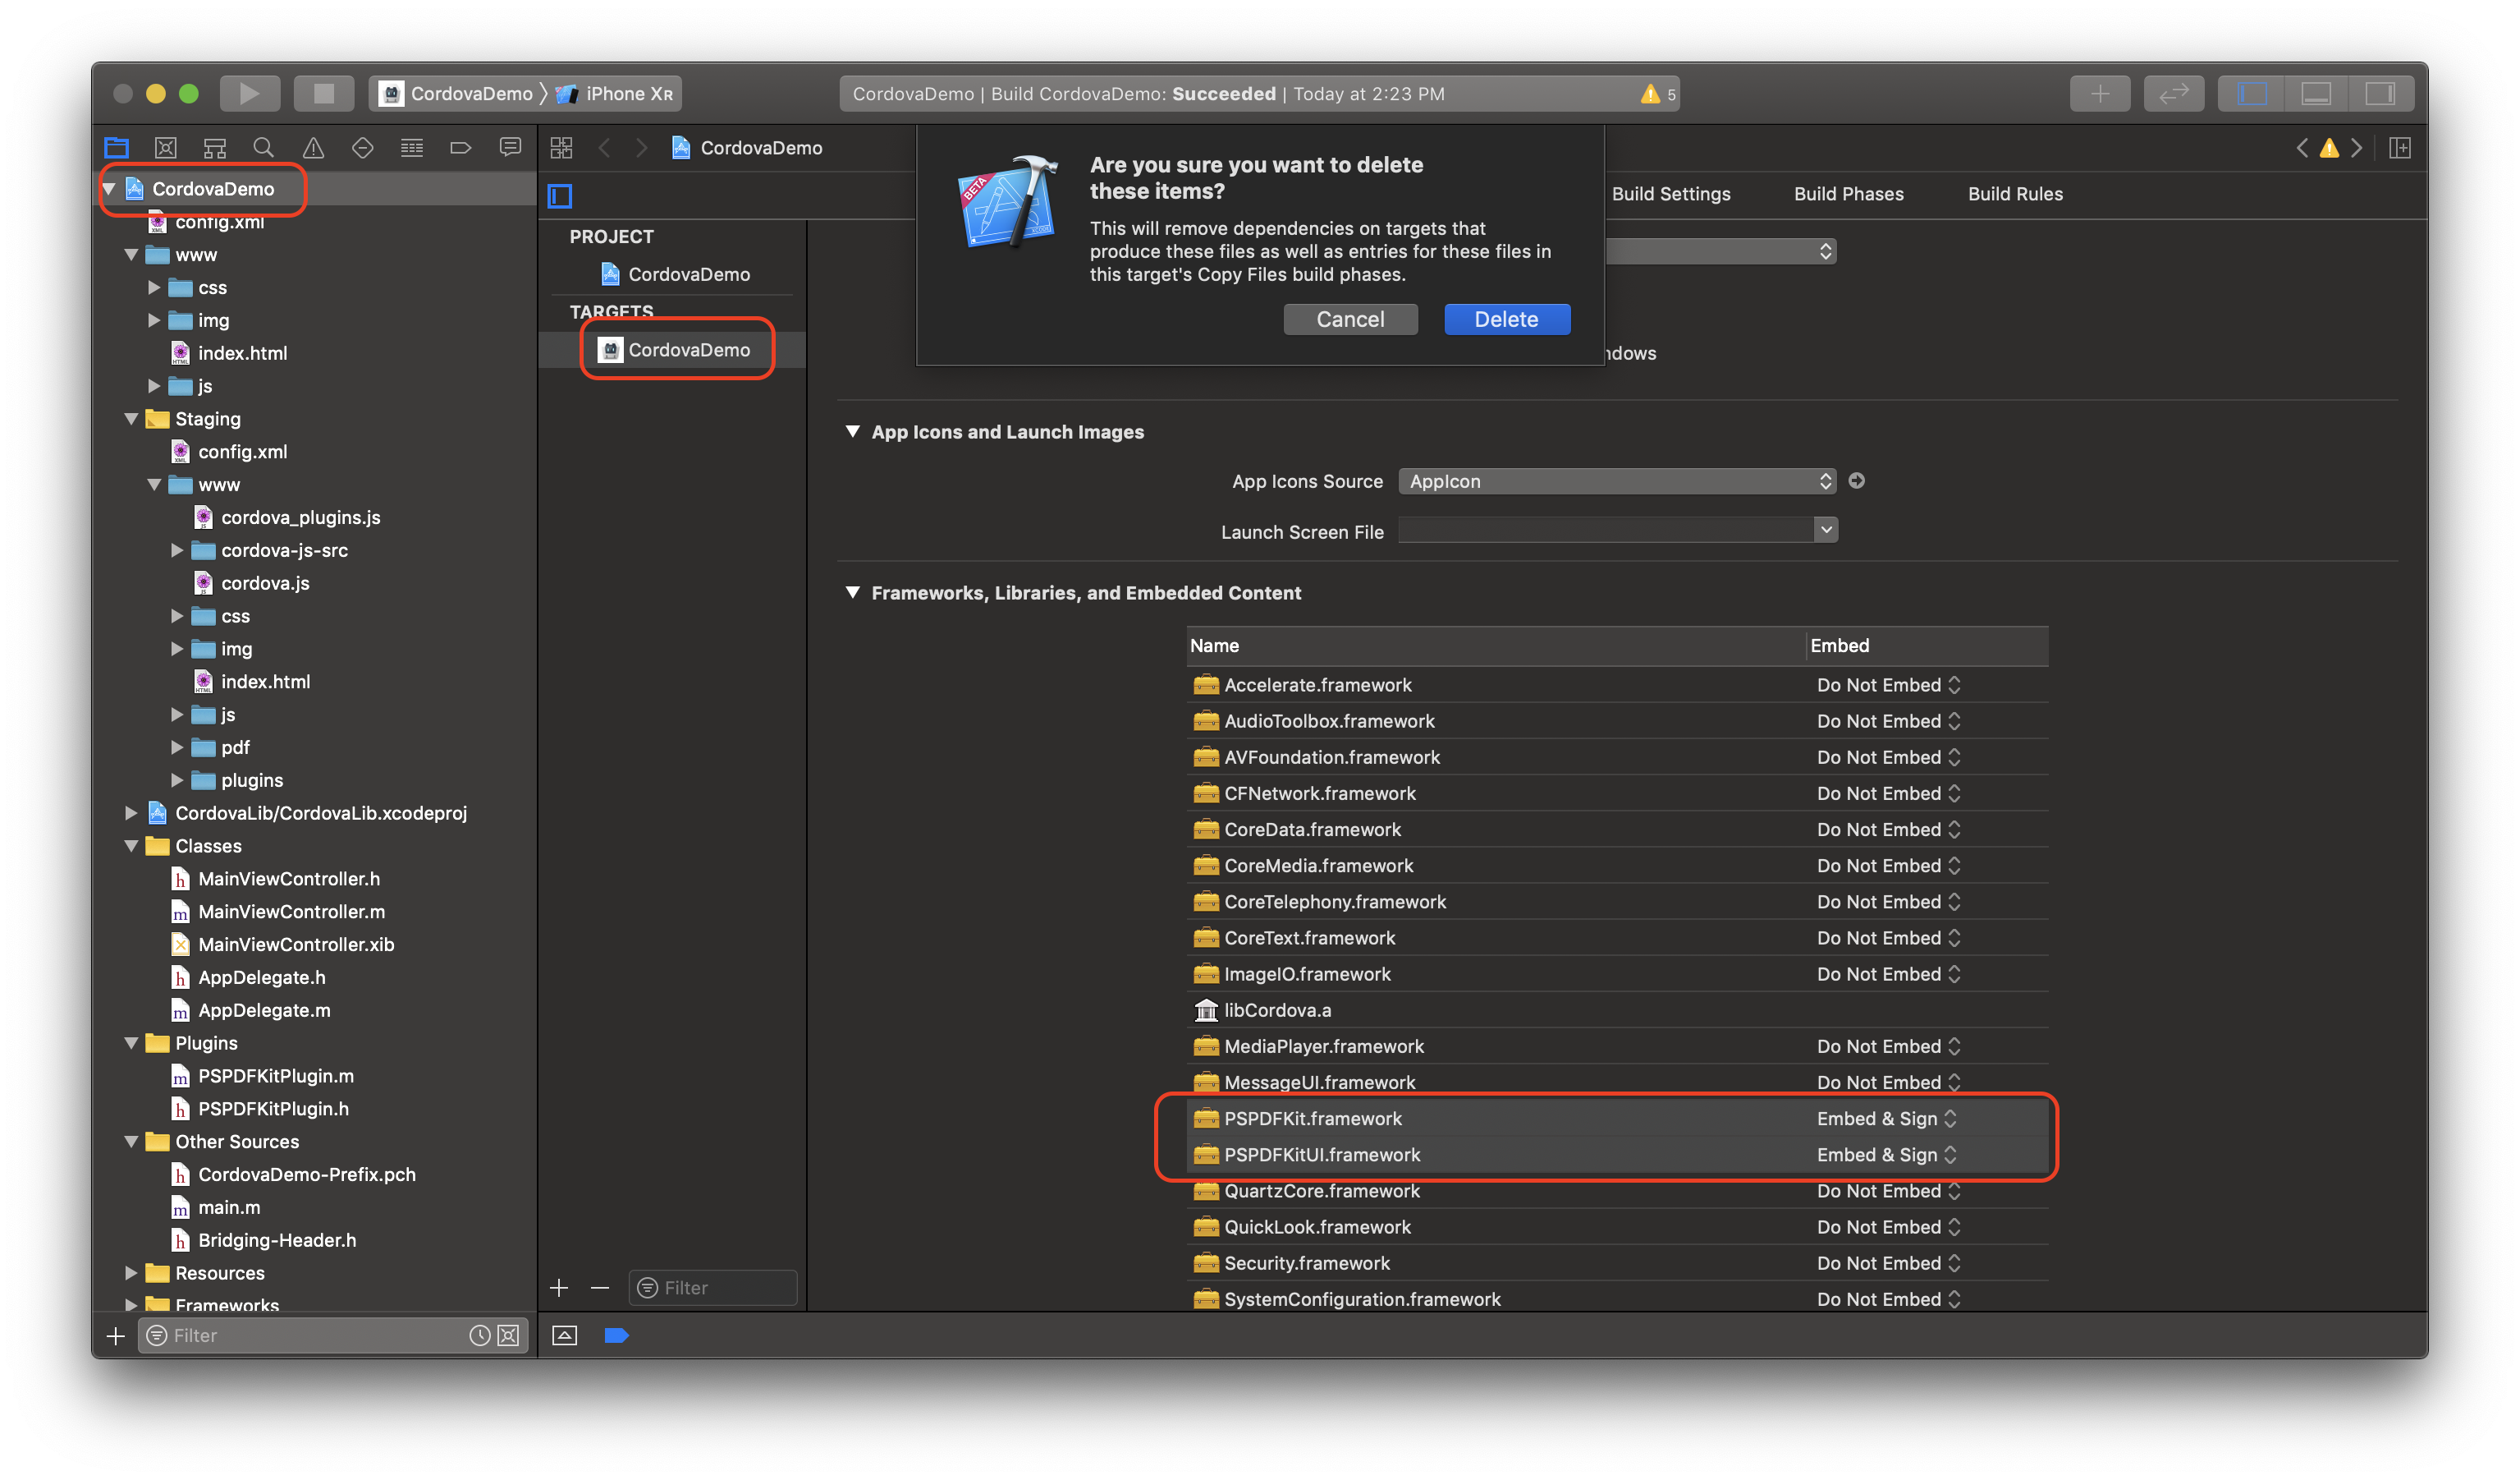The image size is (2520, 1480).
Task: Open the Find navigator magnifier icon
Action: (x=263, y=148)
